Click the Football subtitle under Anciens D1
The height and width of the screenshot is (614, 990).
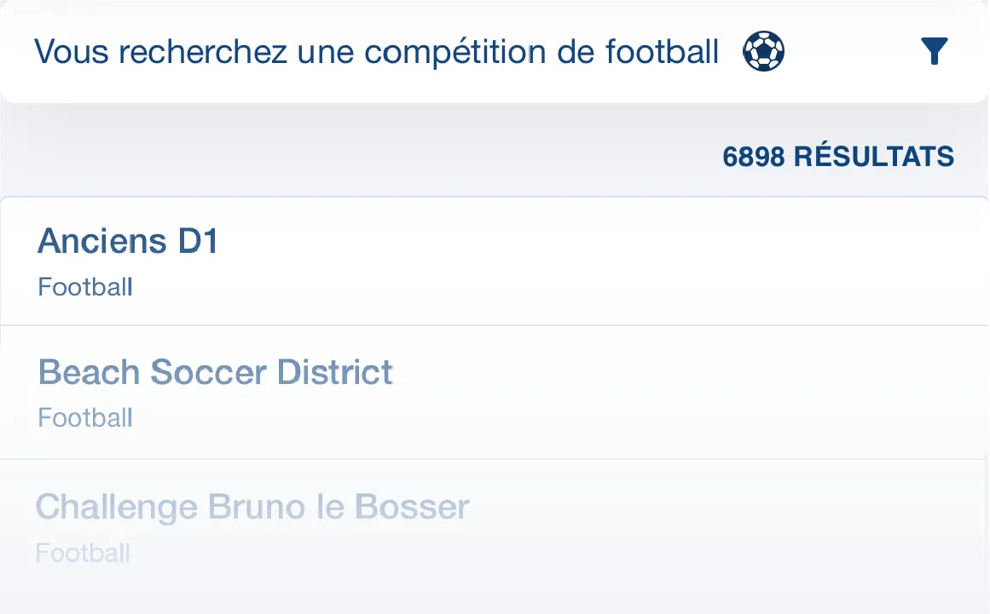tap(84, 287)
